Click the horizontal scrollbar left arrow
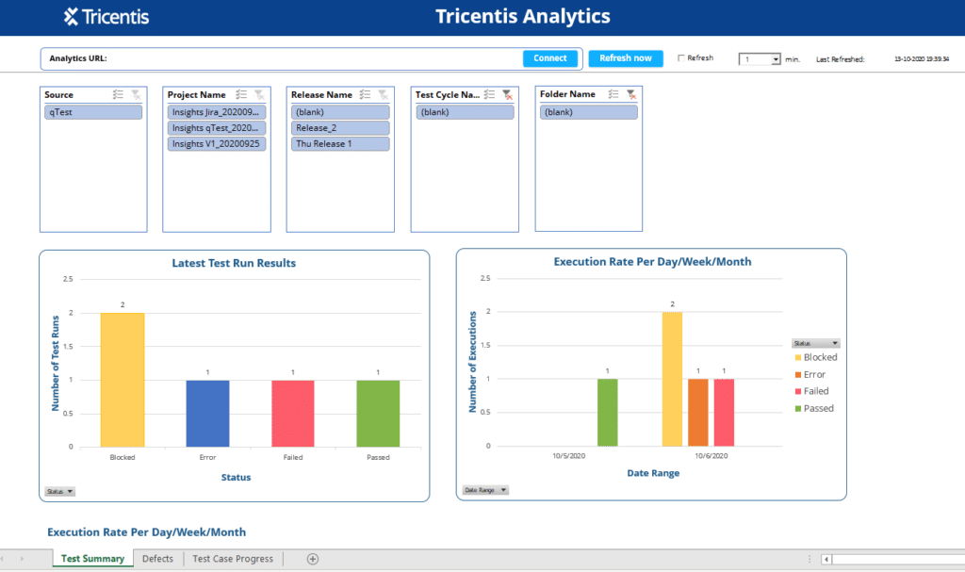 coord(826,559)
